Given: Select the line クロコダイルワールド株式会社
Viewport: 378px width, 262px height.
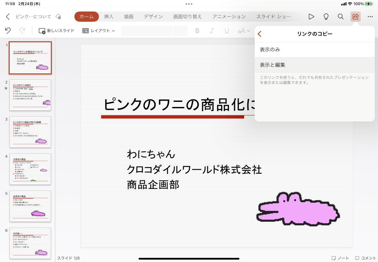Looking at the screenshot, I should [x=194, y=169].
